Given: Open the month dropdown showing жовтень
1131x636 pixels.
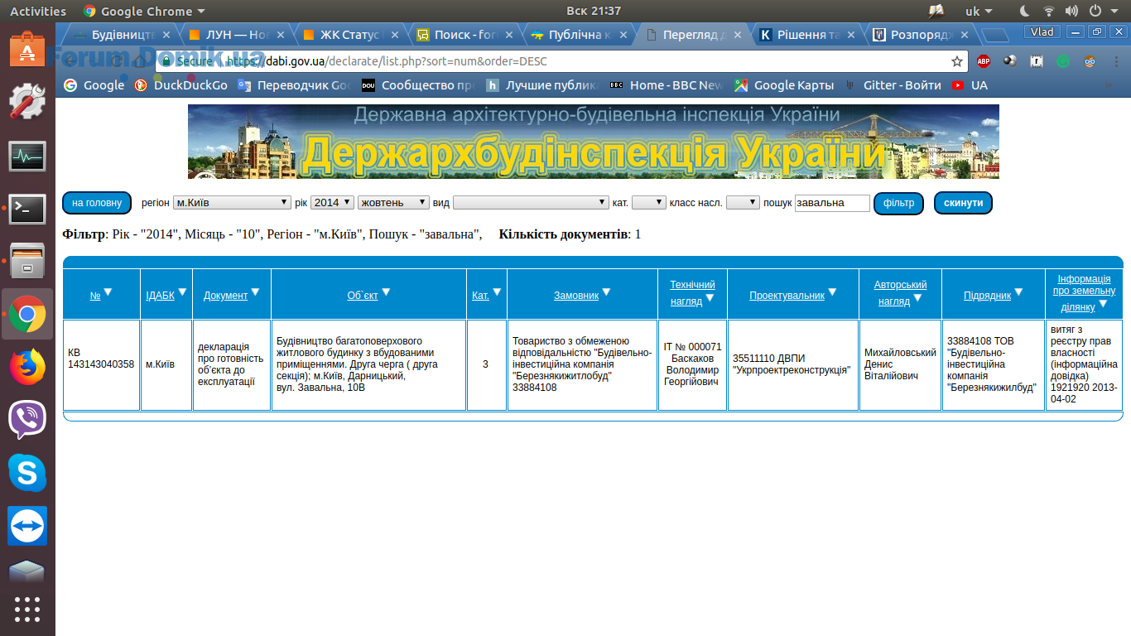Looking at the screenshot, I should [393, 202].
